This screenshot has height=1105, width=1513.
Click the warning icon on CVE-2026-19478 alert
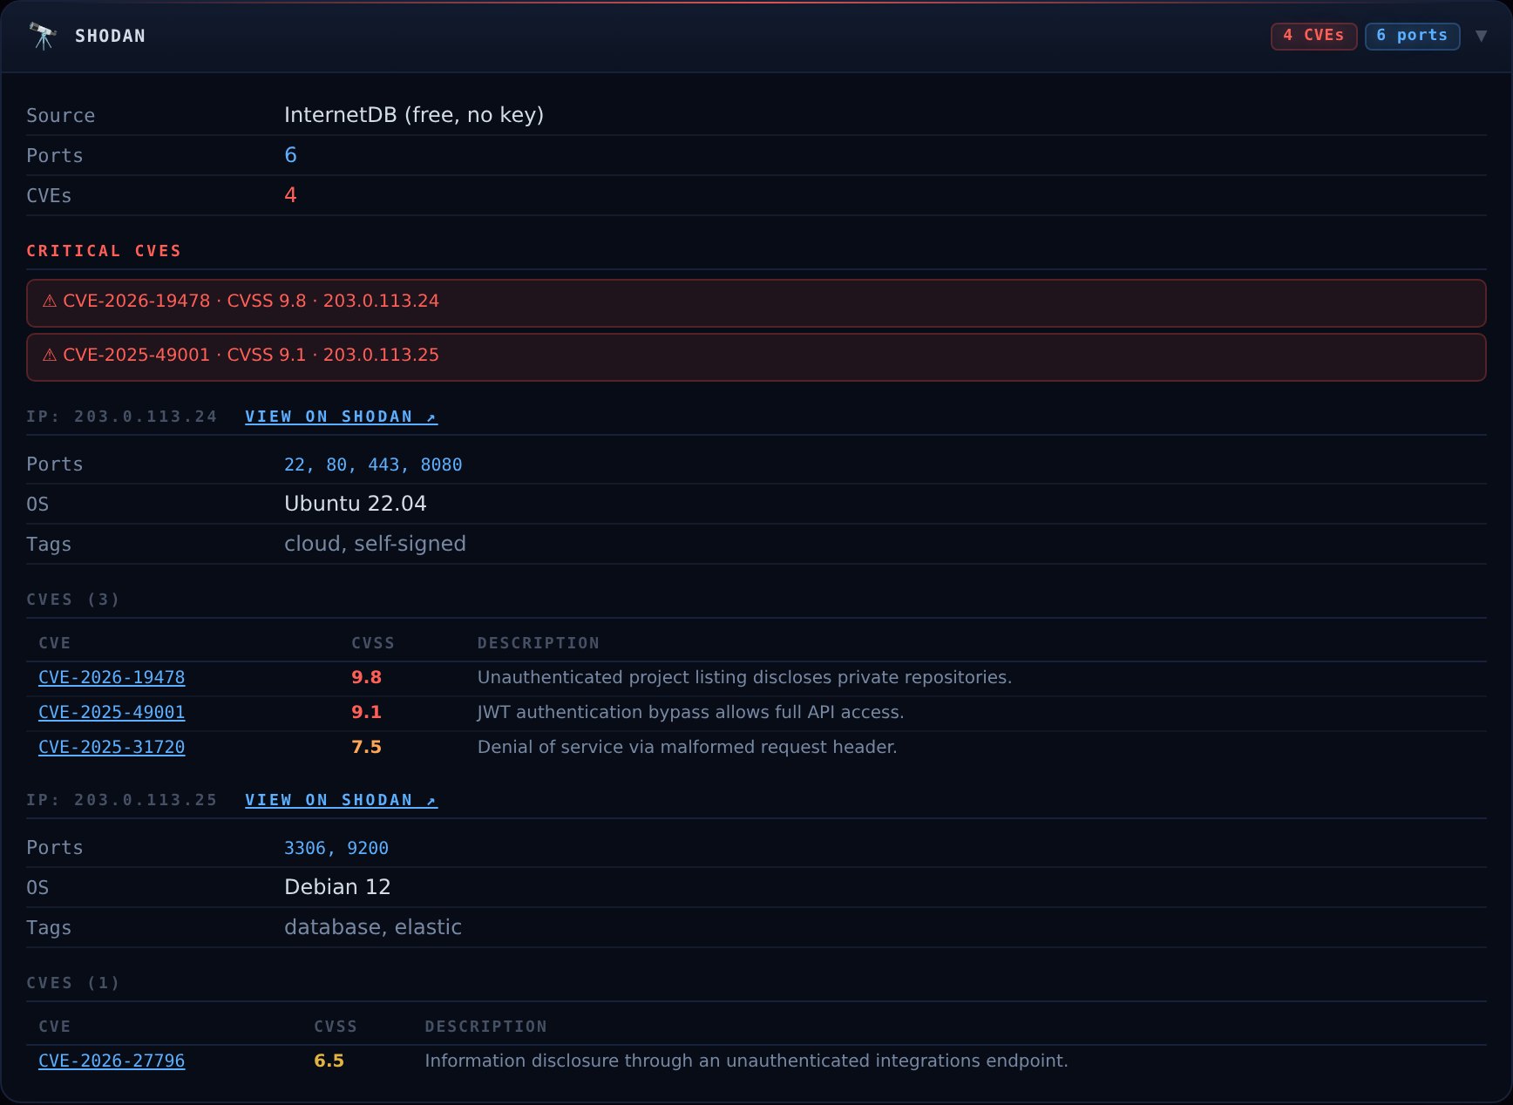[x=50, y=302]
